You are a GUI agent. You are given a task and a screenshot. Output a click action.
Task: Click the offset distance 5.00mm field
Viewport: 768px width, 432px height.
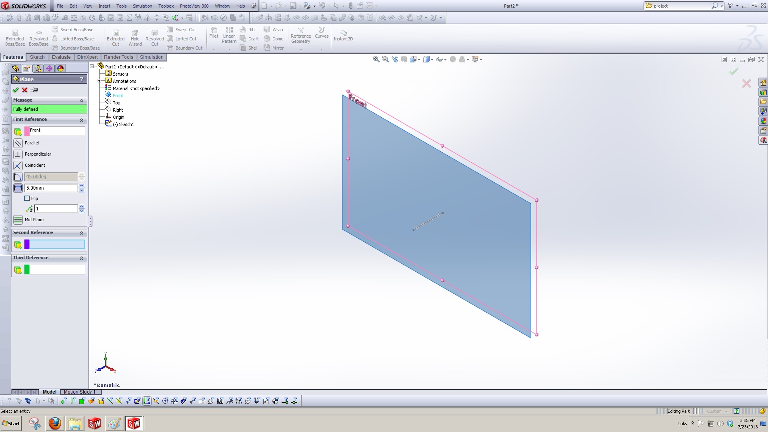pyautogui.click(x=51, y=188)
